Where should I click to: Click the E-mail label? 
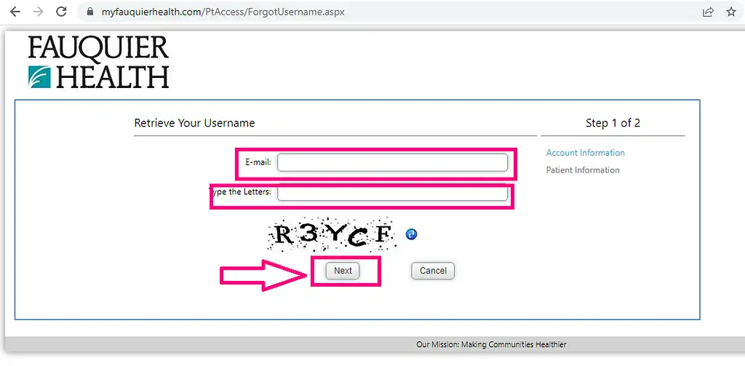(x=258, y=162)
